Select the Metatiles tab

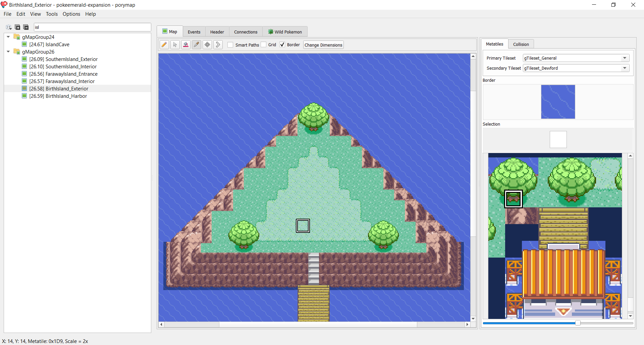click(494, 44)
